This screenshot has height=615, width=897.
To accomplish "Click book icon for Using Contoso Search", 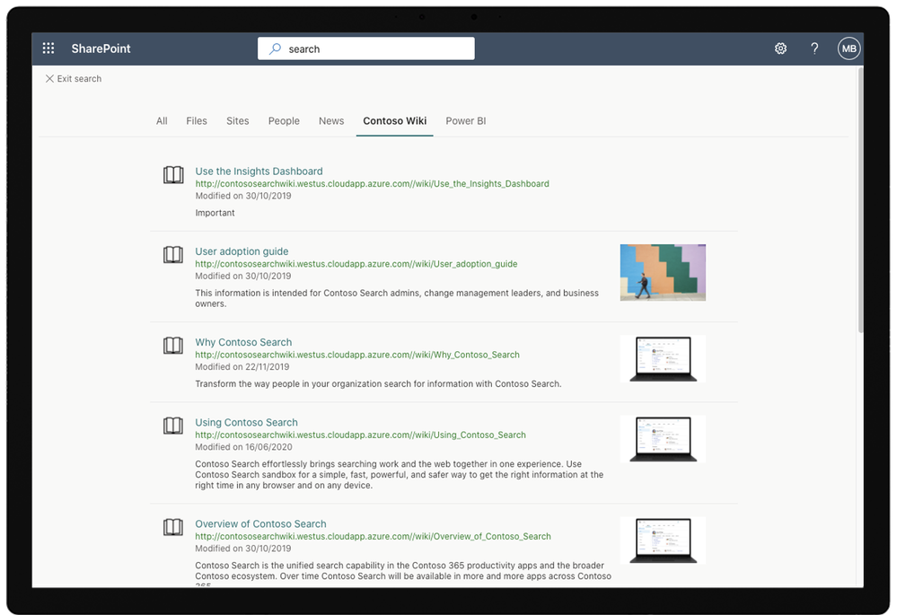I will coord(173,426).
